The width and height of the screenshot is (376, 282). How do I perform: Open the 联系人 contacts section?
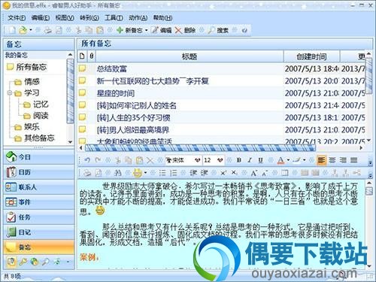39,187
